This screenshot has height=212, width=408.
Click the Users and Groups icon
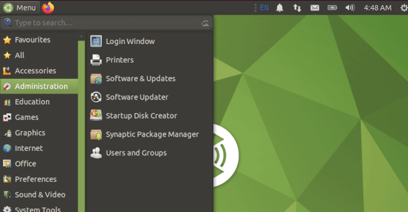pyautogui.click(x=96, y=153)
